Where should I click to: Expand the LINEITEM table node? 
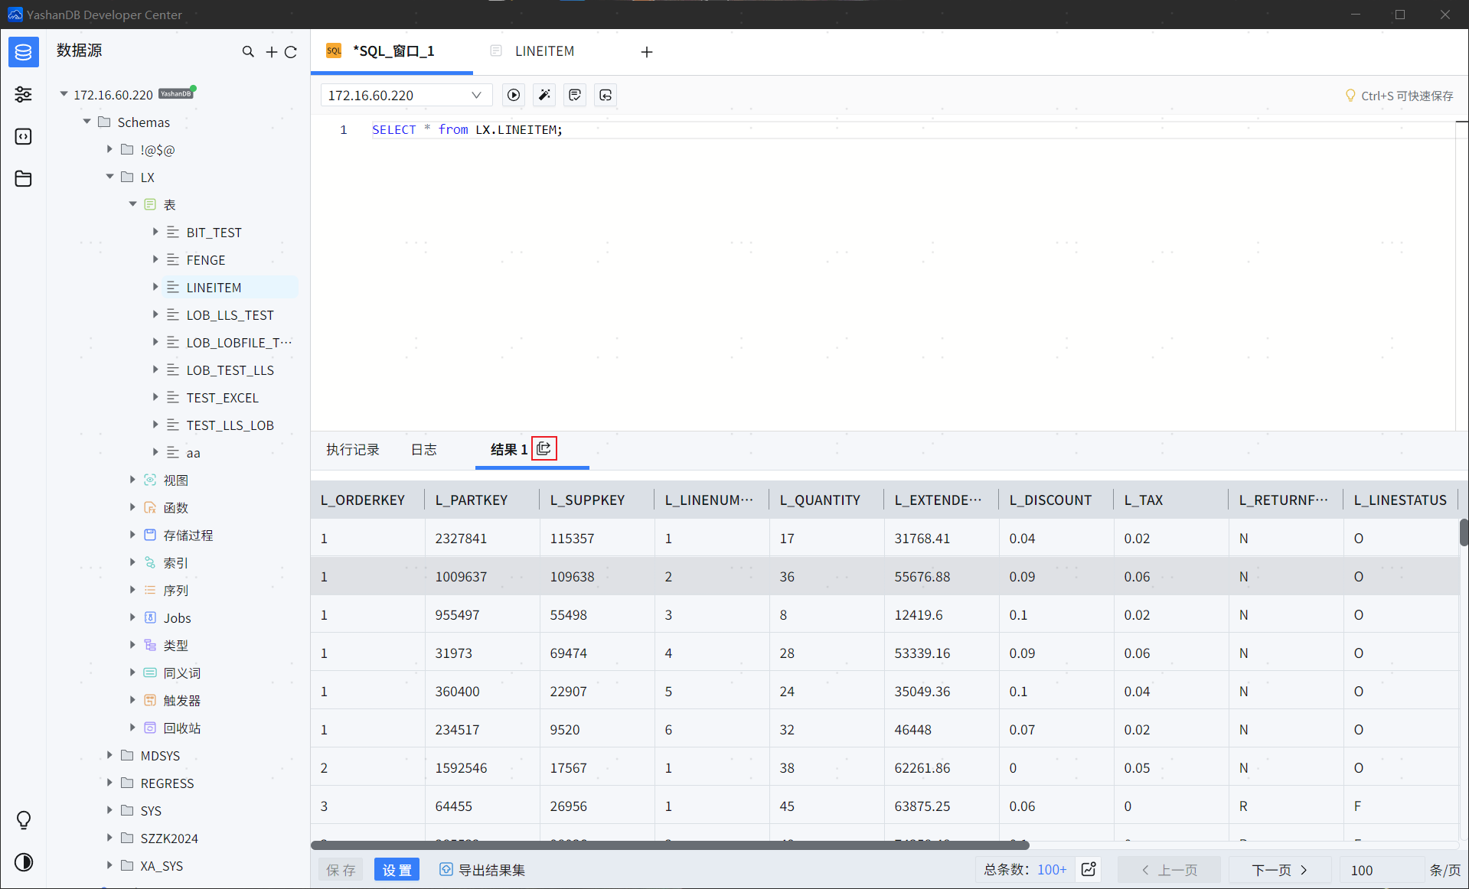coord(155,287)
